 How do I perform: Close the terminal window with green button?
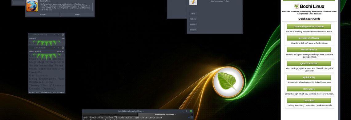(x=191, y=111)
